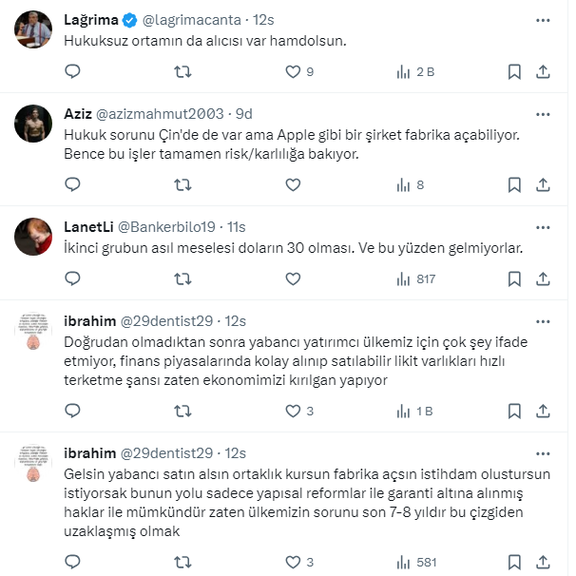Bookmark ibrahim's tweet with 3 likes
576x576 pixels.
pos(513,411)
